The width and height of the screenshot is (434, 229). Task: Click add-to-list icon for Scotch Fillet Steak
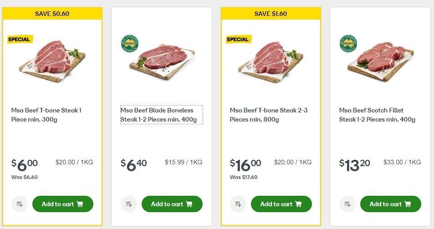coord(347,204)
